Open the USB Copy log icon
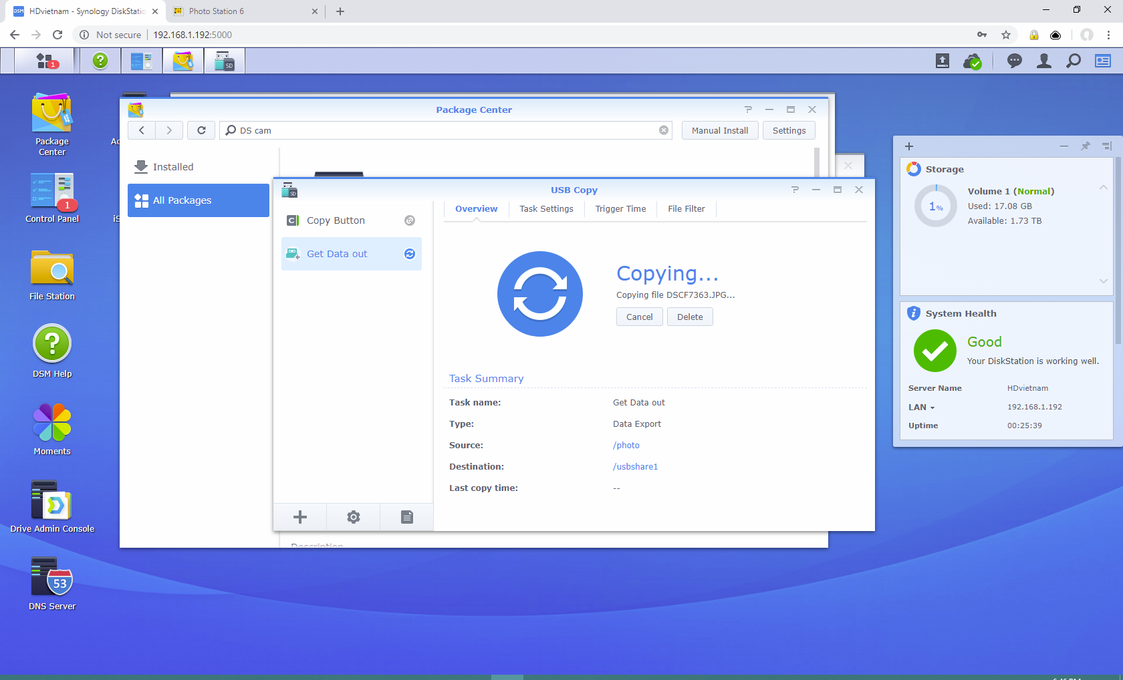The height and width of the screenshot is (680, 1123). pyautogui.click(x=407, y=517)
